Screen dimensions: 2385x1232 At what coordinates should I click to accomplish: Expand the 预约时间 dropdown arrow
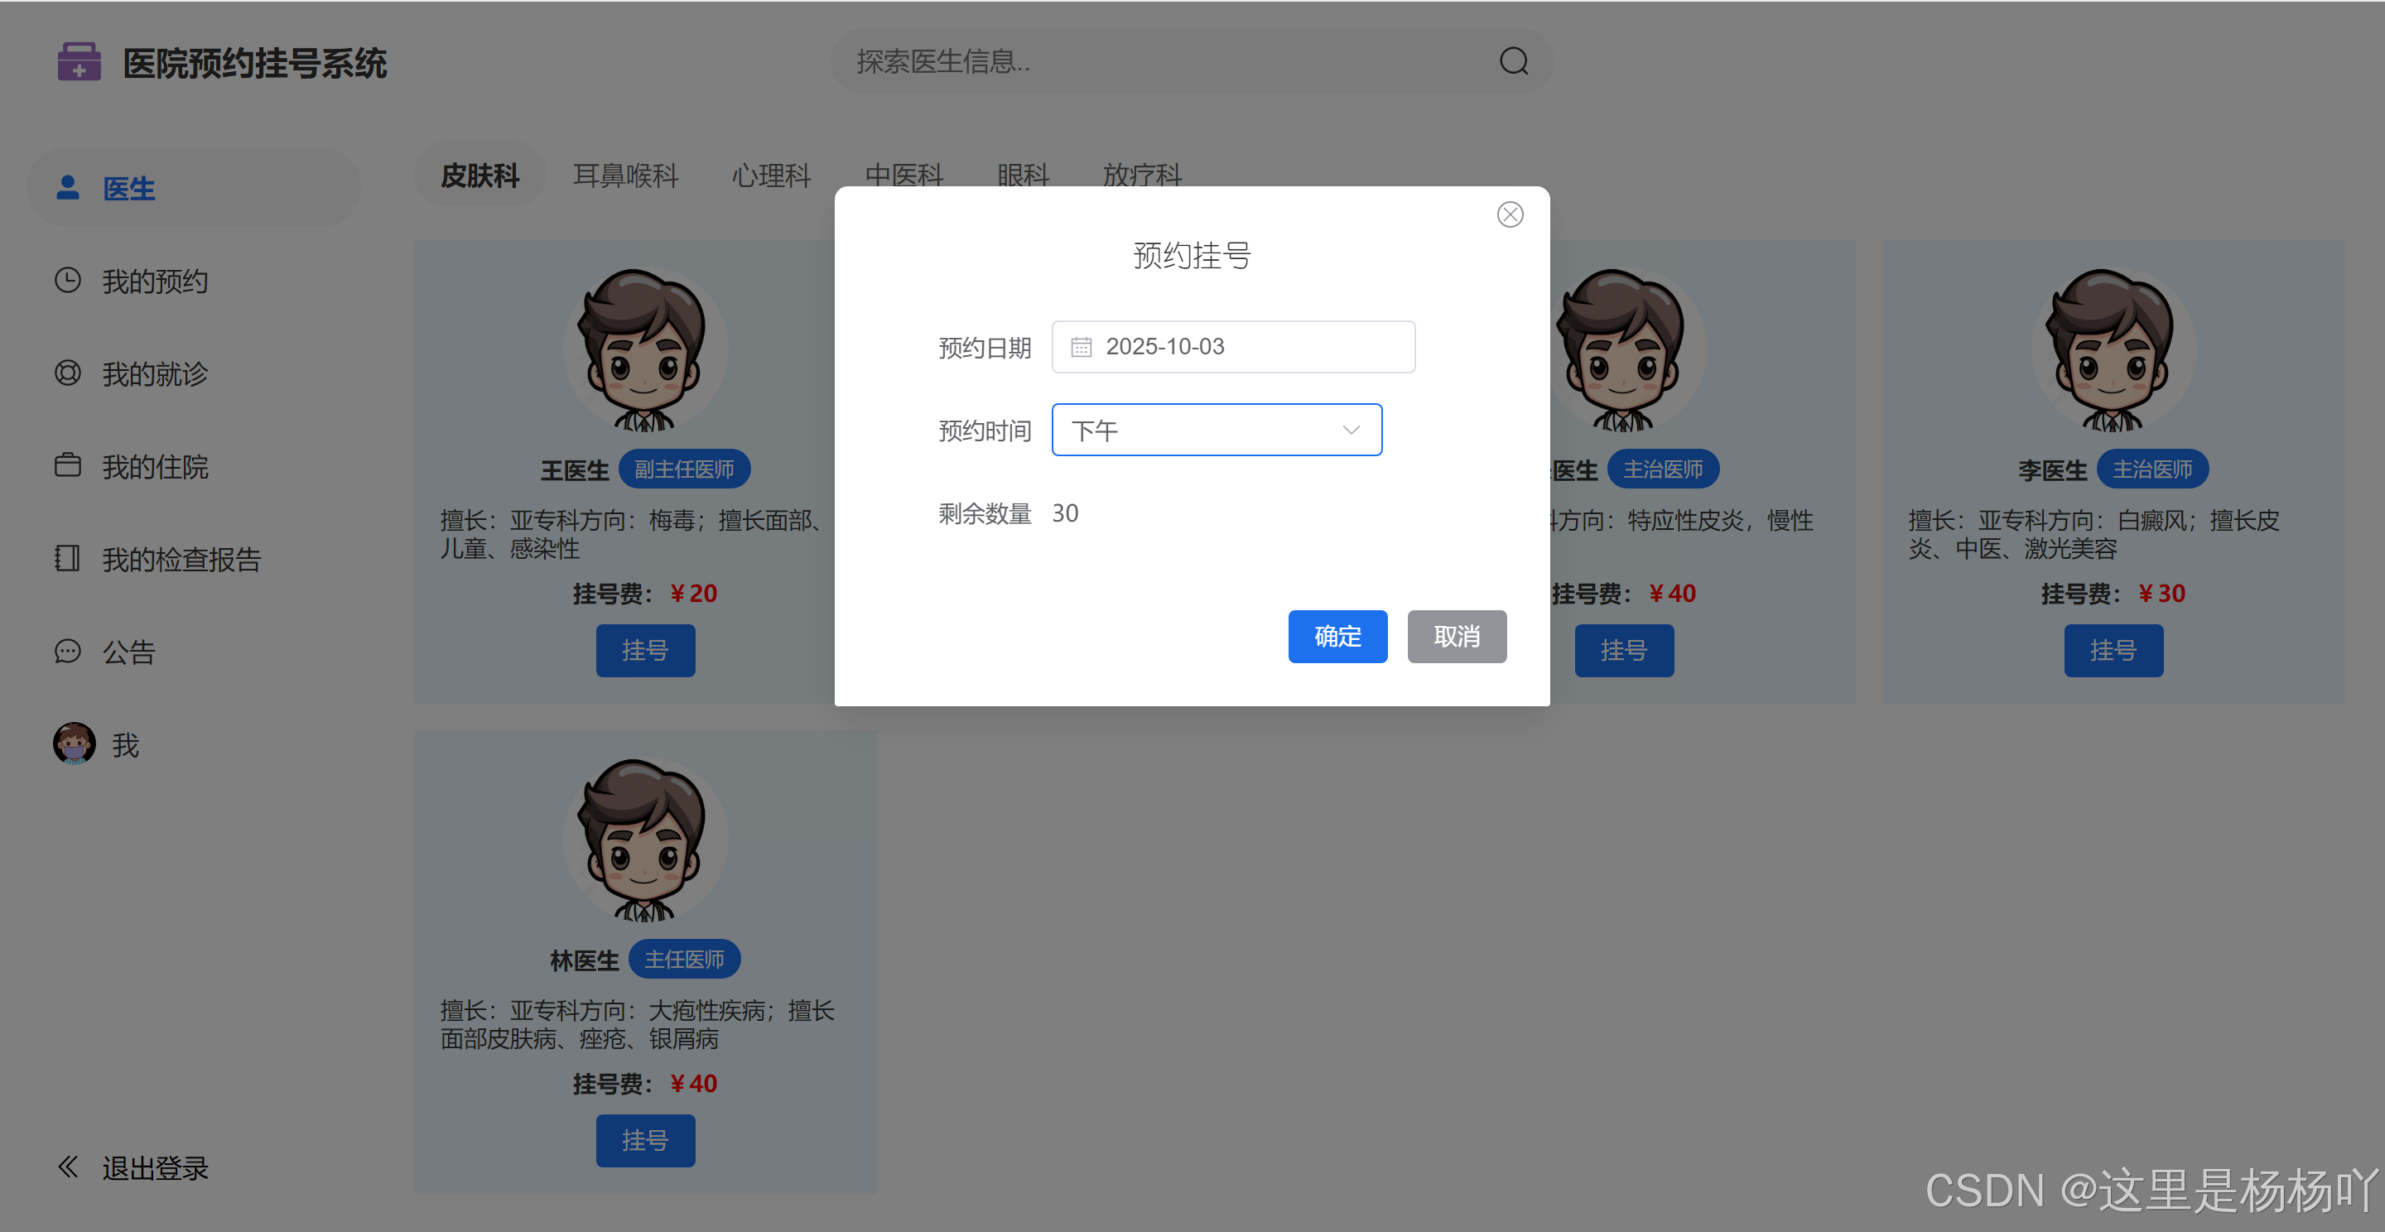(1351, 431)
